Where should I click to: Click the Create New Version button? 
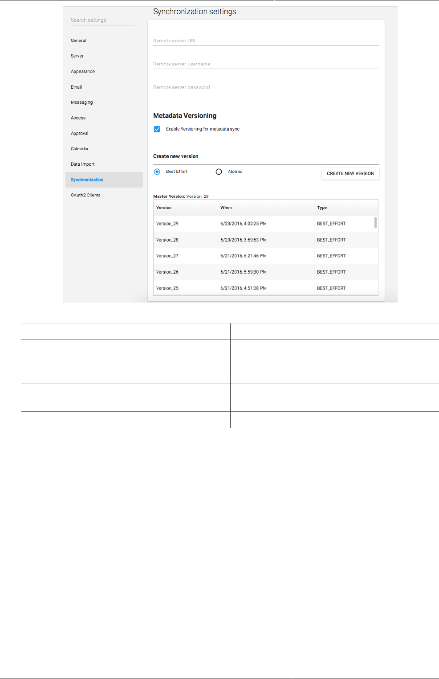coord(350,174)
